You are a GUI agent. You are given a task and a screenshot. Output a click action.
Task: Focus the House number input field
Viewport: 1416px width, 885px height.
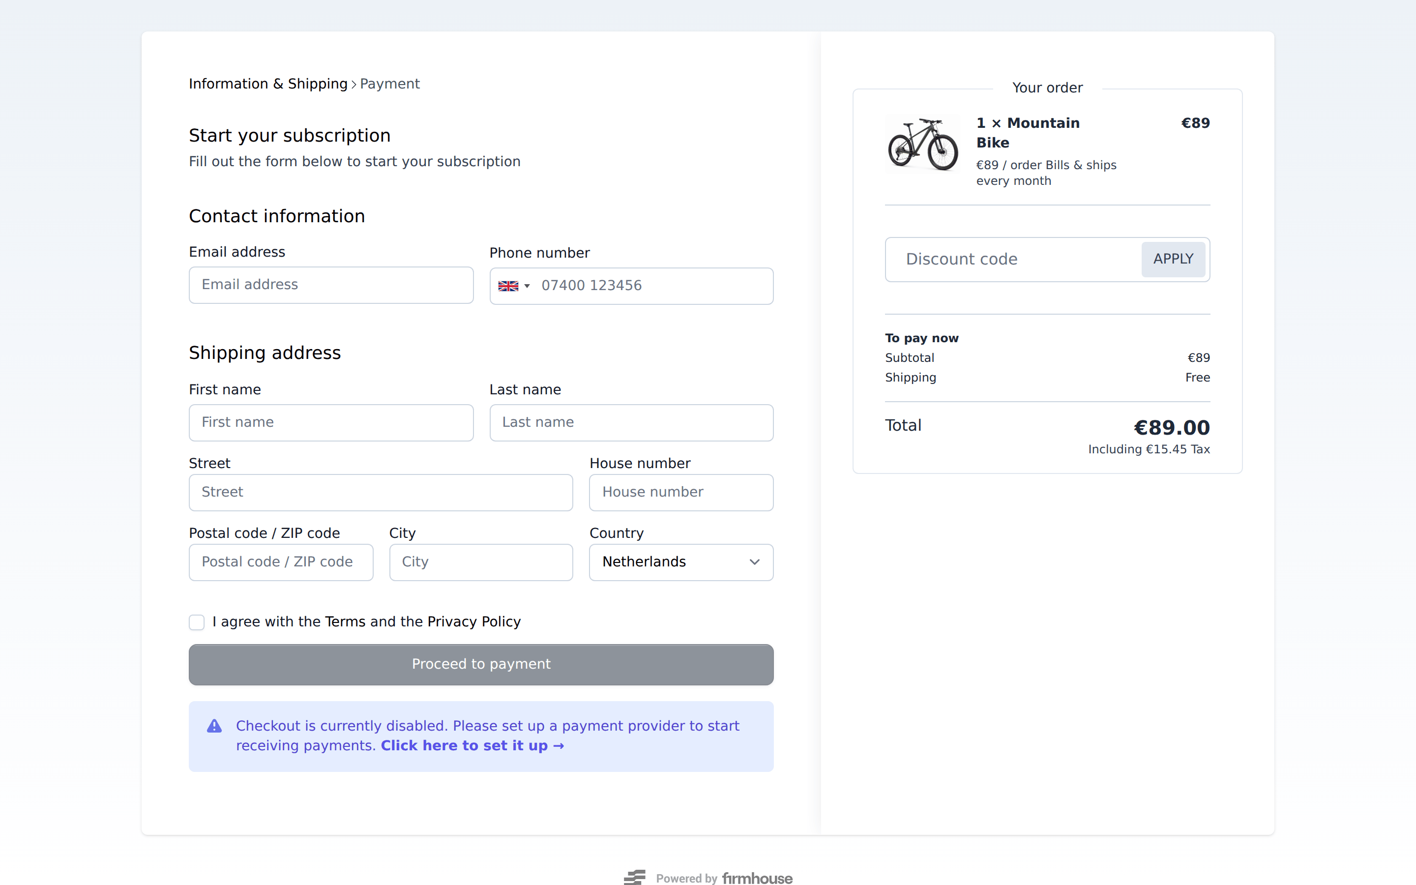click(681, 492)
